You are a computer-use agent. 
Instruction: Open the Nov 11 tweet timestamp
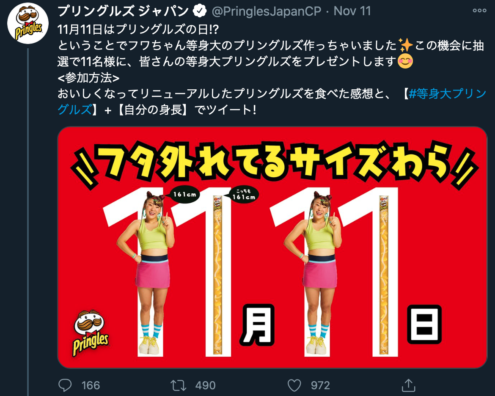coord(352,11)
